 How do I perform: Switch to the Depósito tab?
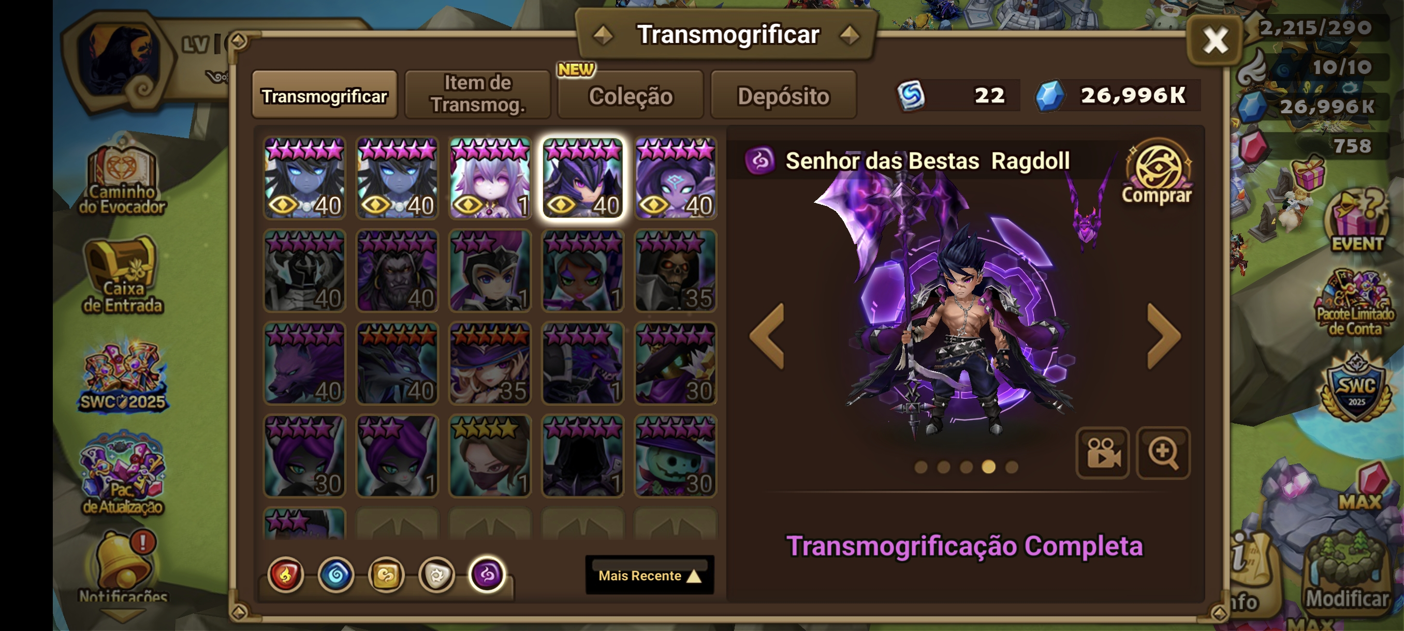pos(783,95)
